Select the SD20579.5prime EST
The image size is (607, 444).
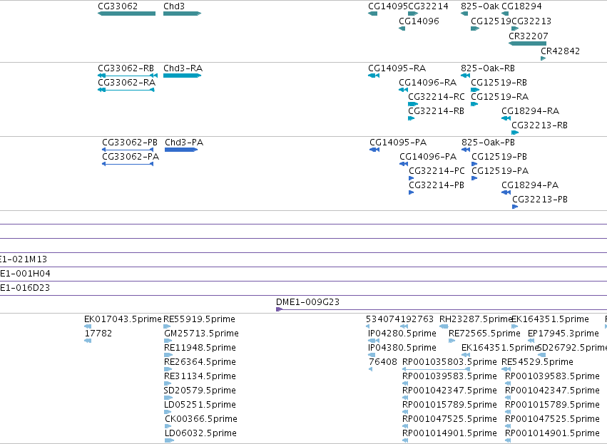(x=168, y=398)
